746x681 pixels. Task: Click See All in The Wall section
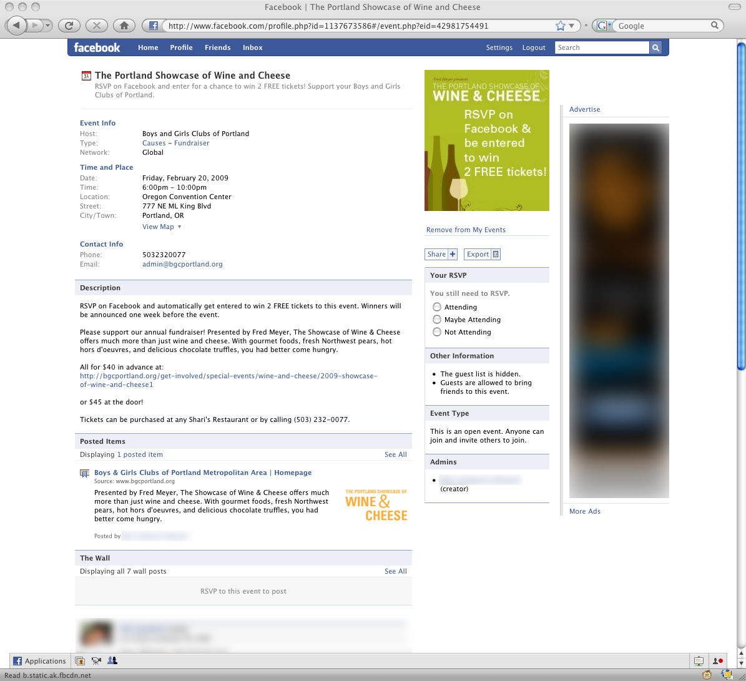point(395,571)
